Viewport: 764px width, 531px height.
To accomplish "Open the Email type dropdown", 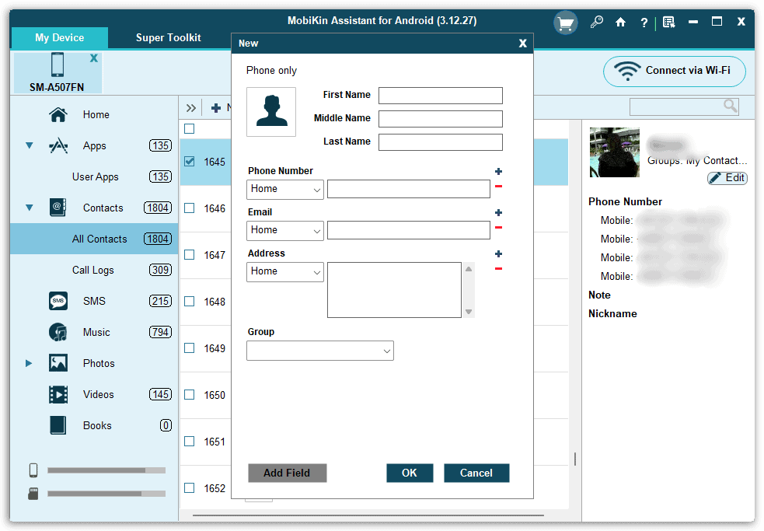I will [285, 231].
